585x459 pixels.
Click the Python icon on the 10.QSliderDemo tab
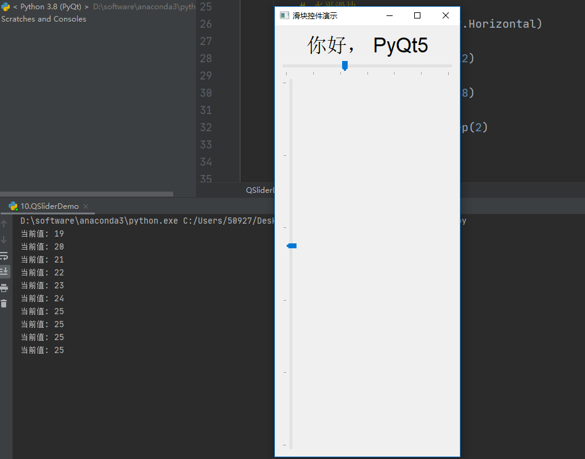pyautogui.click(x=13, y=206)
